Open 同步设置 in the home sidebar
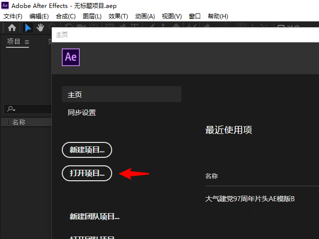This screenshot has width=319, height=239. (82, 113)
